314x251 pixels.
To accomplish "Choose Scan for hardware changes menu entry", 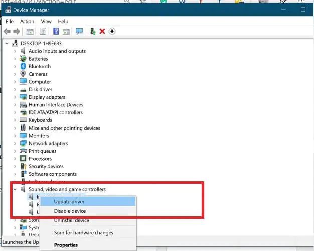I will [88, 233].
